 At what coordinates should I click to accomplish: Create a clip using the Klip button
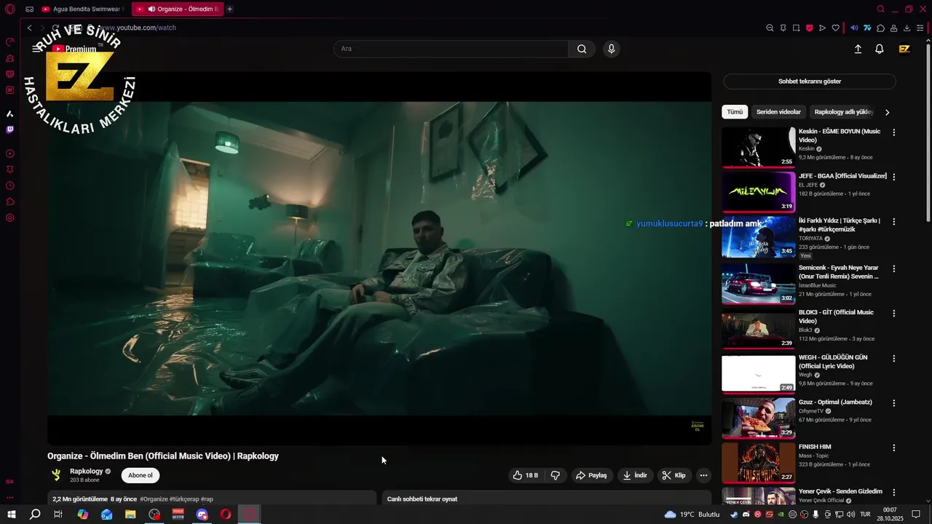tap(674, 475)
